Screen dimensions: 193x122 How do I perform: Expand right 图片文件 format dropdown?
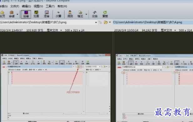(x=175, y=30)
